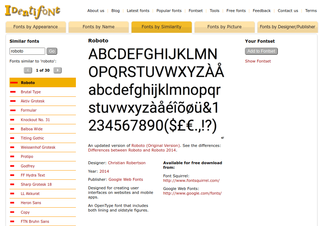The image size is (323, 226).
Task: Open Balboa Wide font
Action: coord(31,129)
